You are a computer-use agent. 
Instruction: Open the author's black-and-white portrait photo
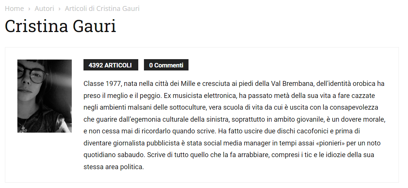[45, 96]
